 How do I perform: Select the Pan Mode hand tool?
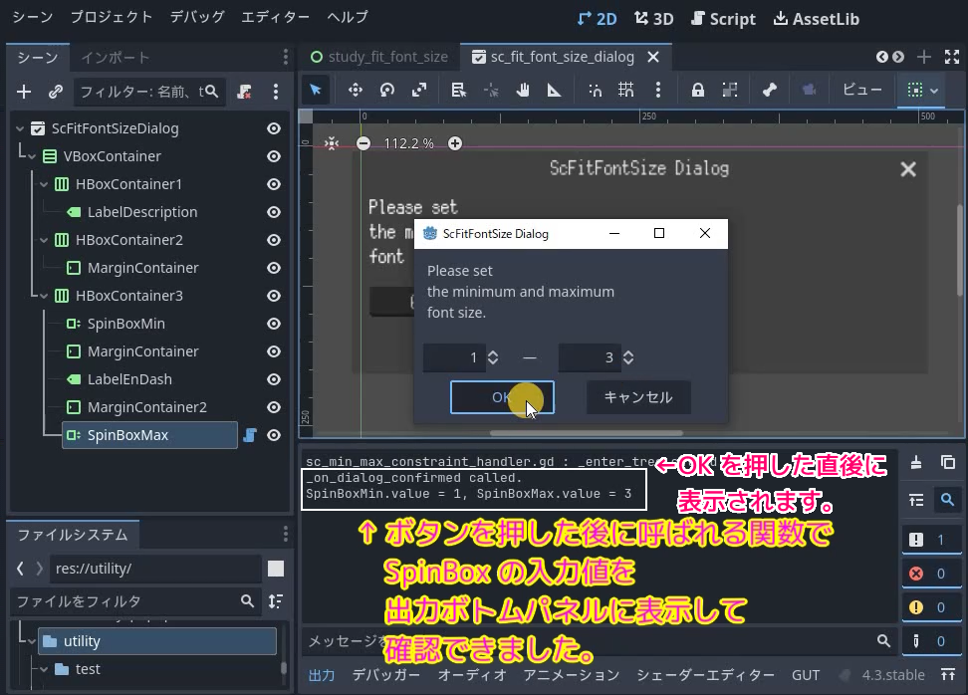(523, 91)
